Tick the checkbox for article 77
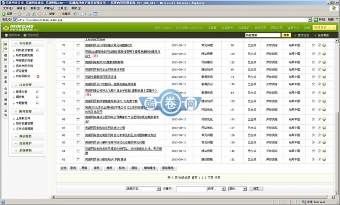Screen dimensions: 340x205 (x=78, y=54)
